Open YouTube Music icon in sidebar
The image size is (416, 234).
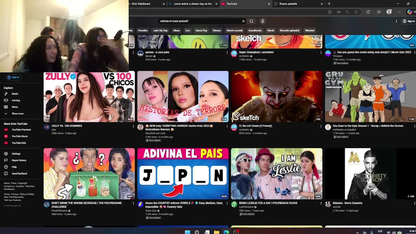6,136
